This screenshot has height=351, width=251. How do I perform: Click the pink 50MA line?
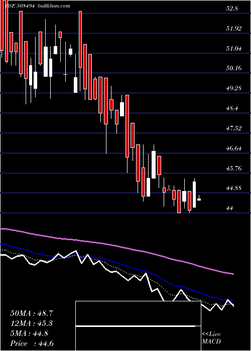(117, 246)
